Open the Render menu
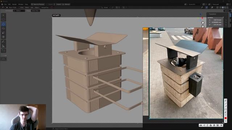The image size is (232, 130). [14, 4]
